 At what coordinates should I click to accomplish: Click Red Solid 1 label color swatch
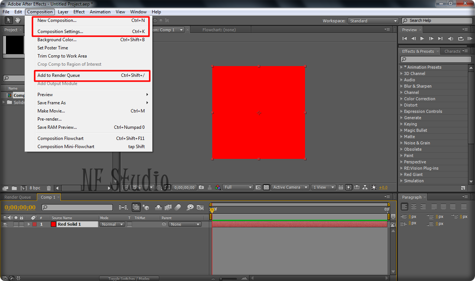click(x=35, y=224)
